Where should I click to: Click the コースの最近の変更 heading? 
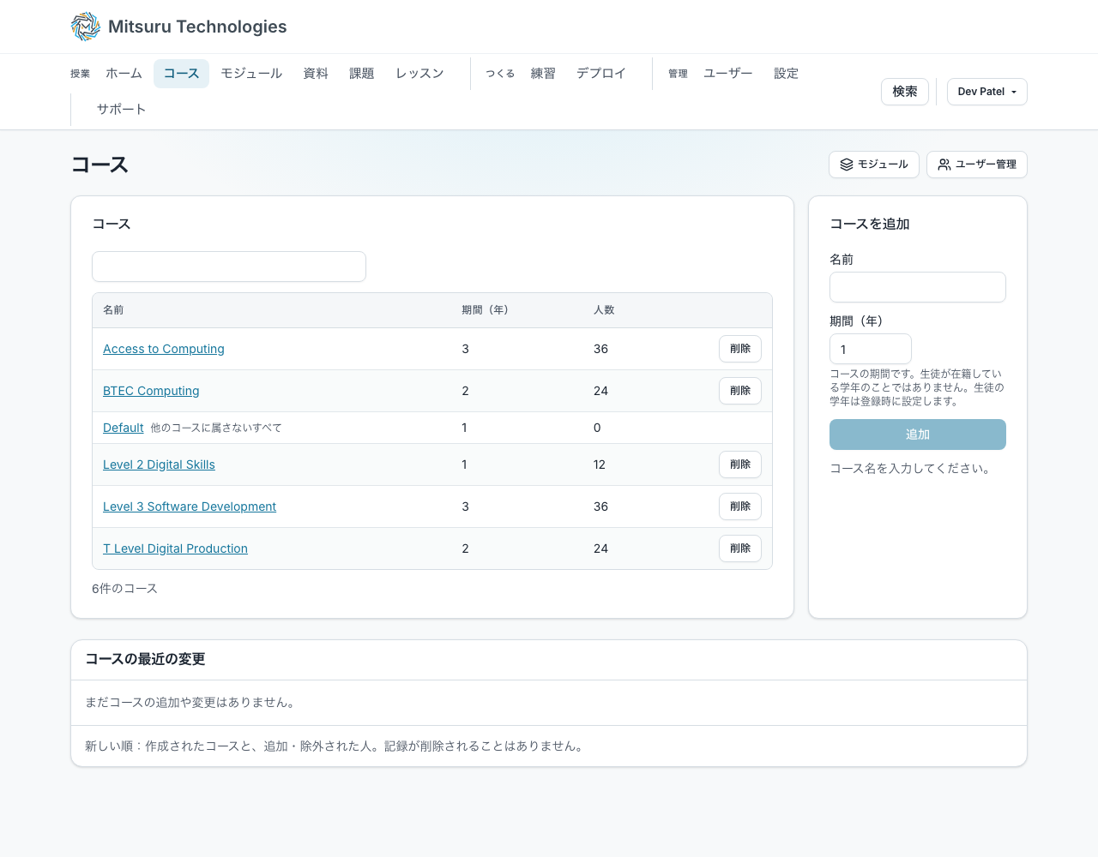(145, 659)
